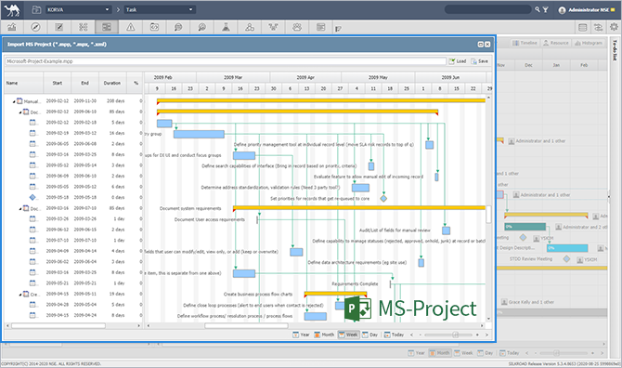
Task: Select the highlighted task board toolbar icon
Action: click(x=107, y=27)
